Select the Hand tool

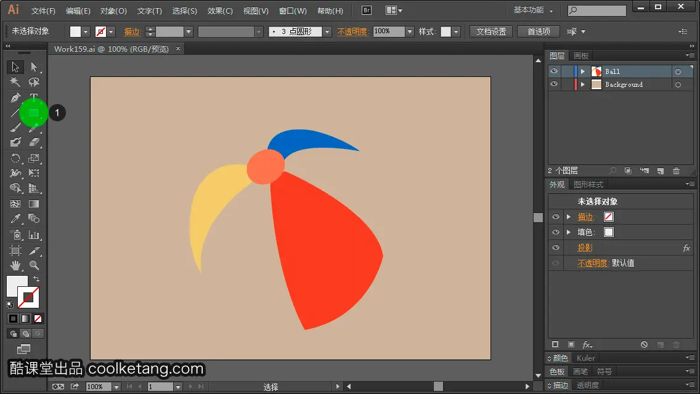coord(15,265)
